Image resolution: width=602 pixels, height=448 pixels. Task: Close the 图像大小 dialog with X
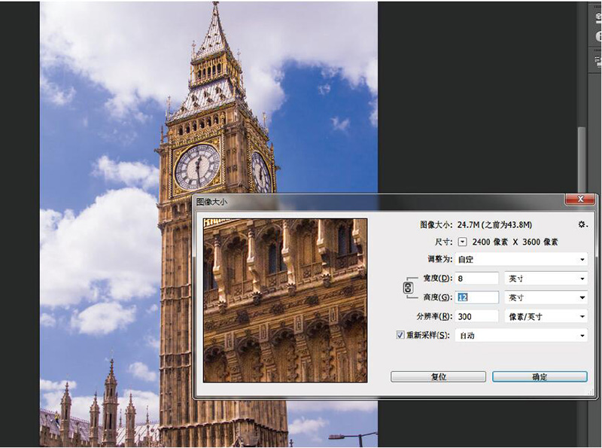[580, 199]
